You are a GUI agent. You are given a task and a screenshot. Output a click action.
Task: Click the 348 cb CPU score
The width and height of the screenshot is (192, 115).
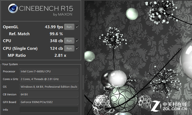point(56,41)
